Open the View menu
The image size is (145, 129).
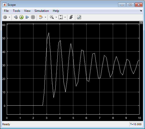[x=27, y=11]
